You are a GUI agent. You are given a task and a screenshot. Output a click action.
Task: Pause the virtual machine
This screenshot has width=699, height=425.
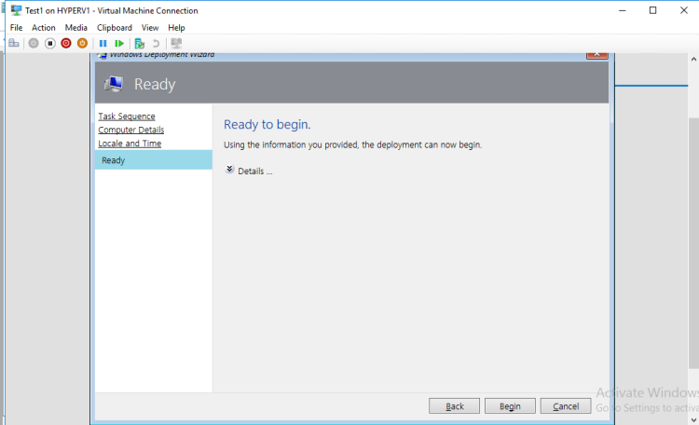(103, 43)
